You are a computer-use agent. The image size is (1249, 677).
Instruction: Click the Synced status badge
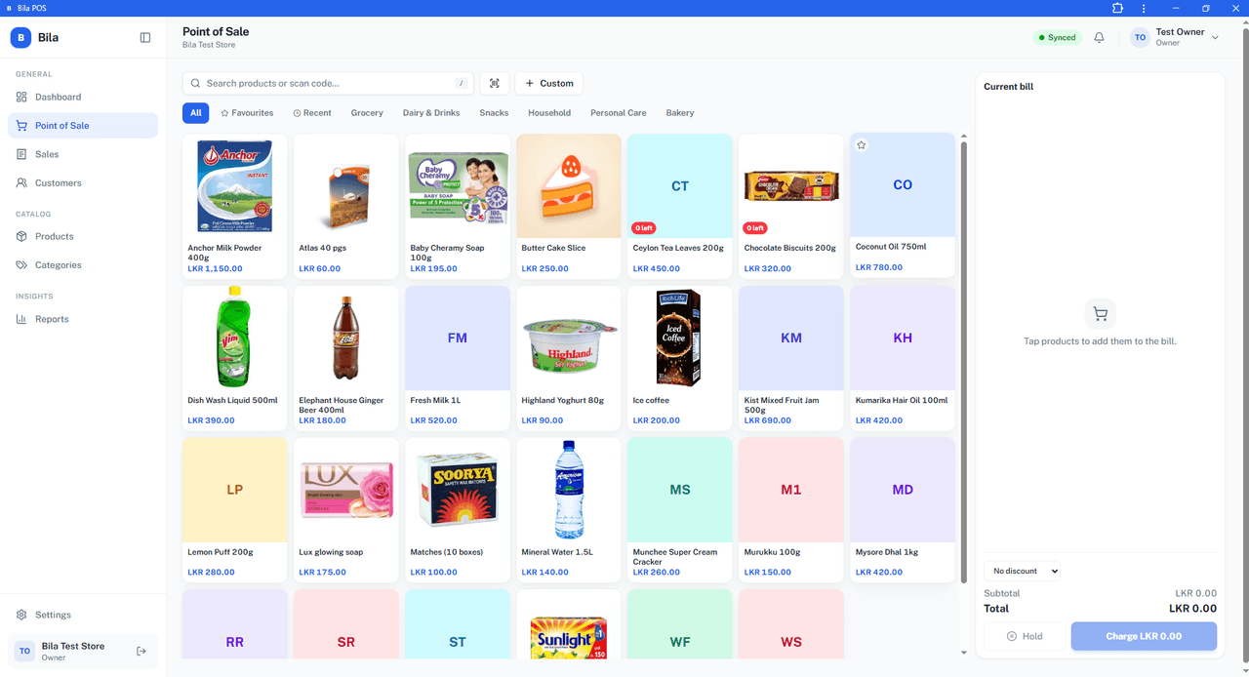pos(1058,38)
